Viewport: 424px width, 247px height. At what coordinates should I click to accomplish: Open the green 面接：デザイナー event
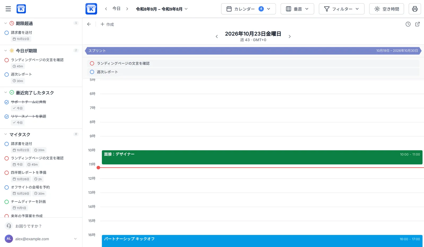(262, 157)
